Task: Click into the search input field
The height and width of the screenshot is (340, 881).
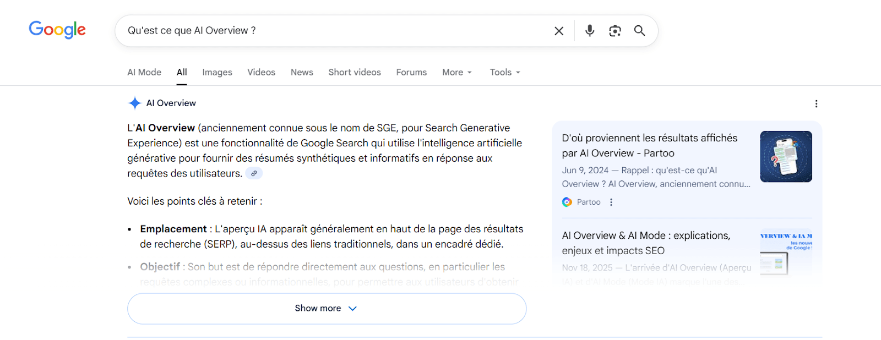Action: pos(330,31)
